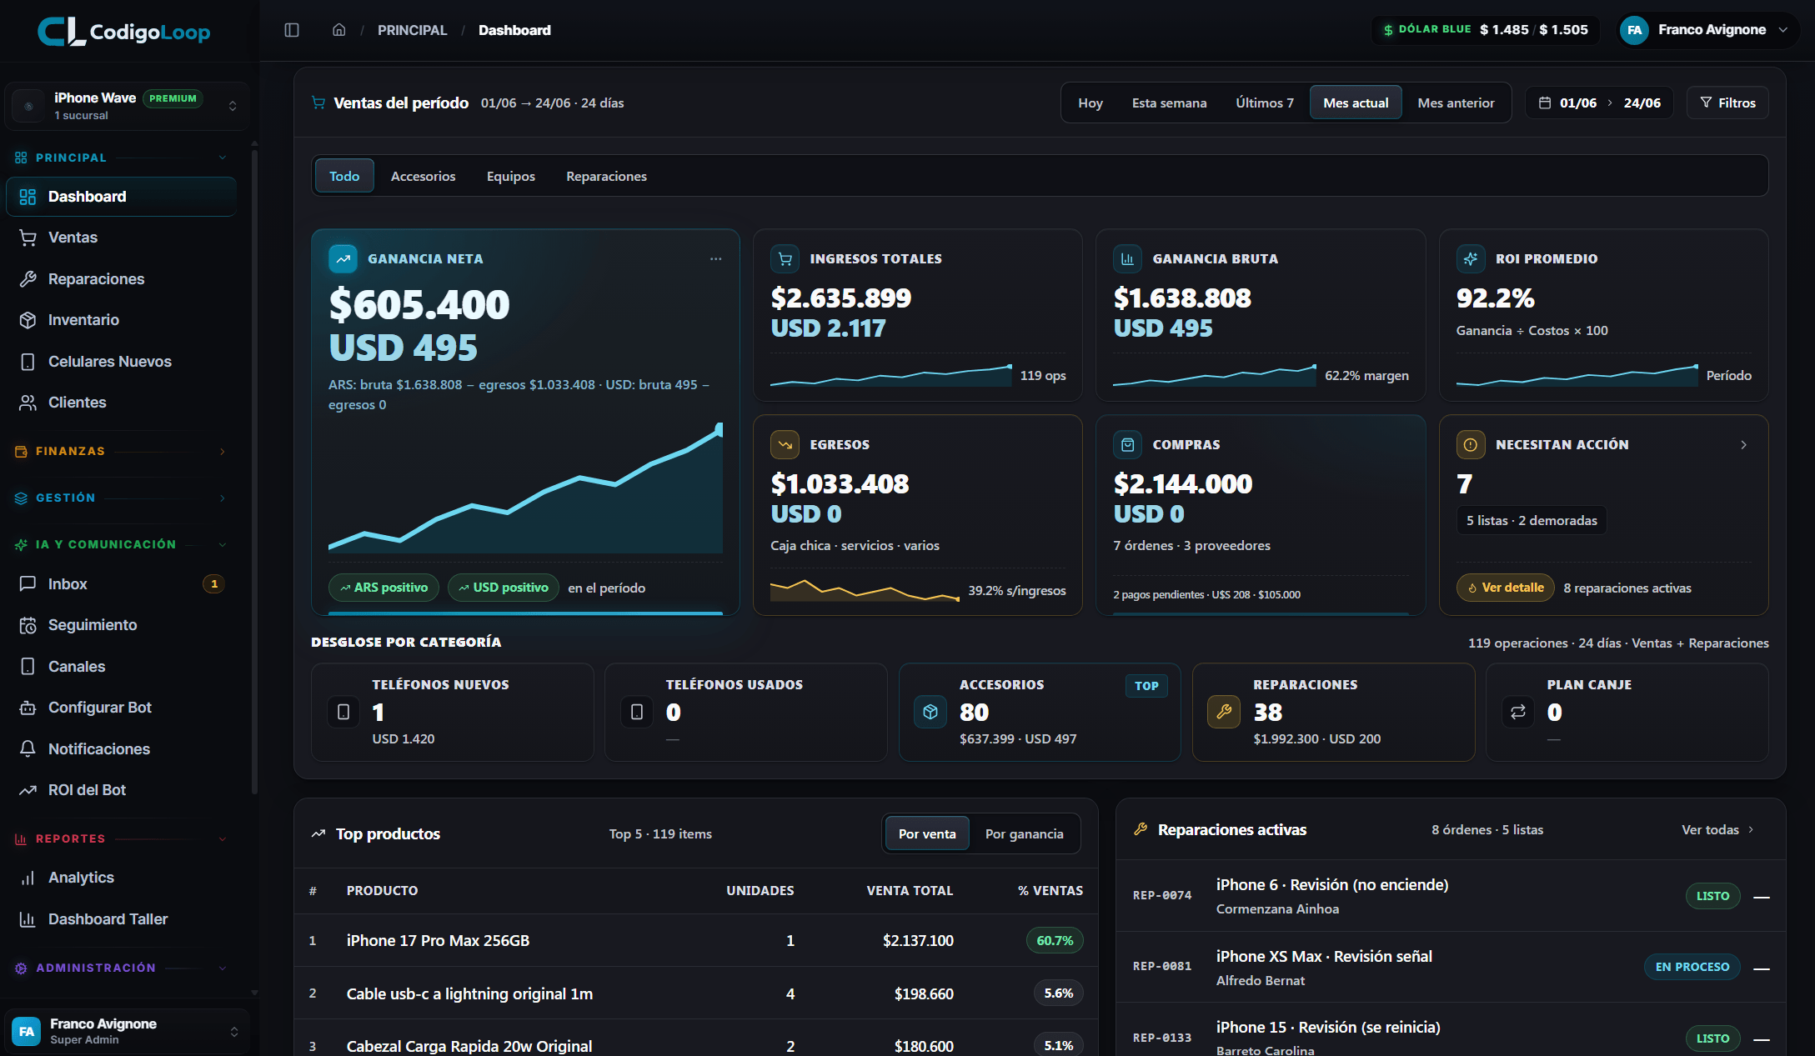Switch Top productos to Por ganancia
Image resolution: width=1815 pixels, height=1056 pixels.
tap(1024, 833)
